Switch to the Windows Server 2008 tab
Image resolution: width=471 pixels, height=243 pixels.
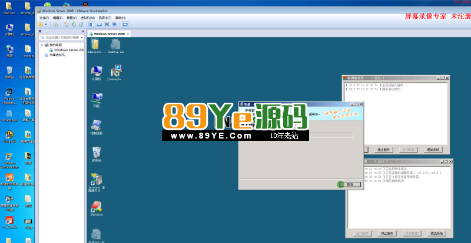tap(108, 34)
